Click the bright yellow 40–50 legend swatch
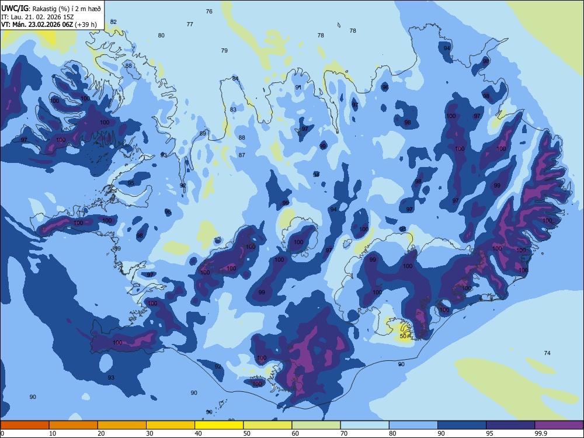The width and height of the screenshot is (584, 438). pos(219,425)
